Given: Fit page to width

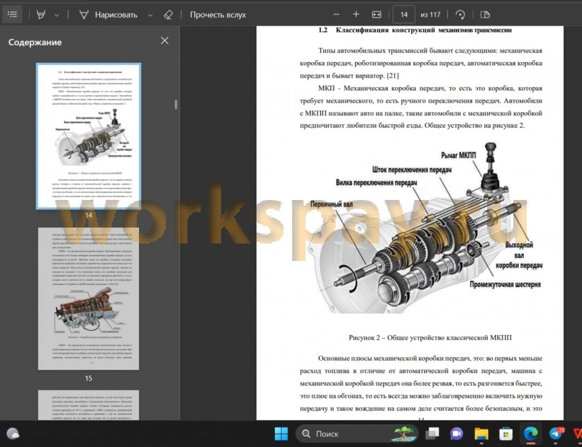Looking at the screenshot, I should (377, 15).
